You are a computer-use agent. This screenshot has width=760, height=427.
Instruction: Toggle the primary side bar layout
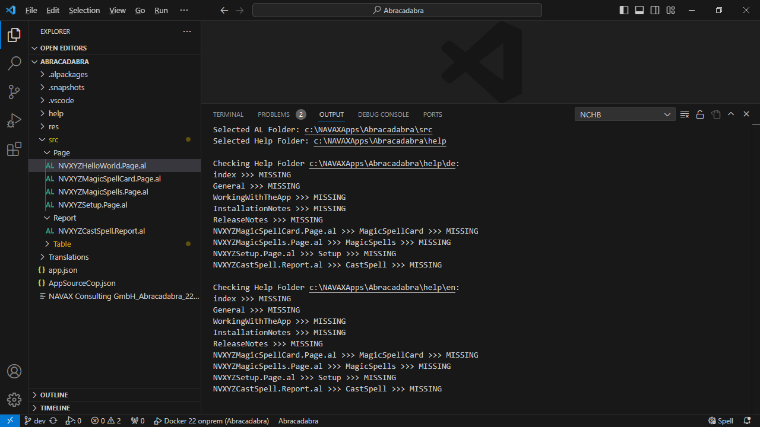[x=623, y=10]
